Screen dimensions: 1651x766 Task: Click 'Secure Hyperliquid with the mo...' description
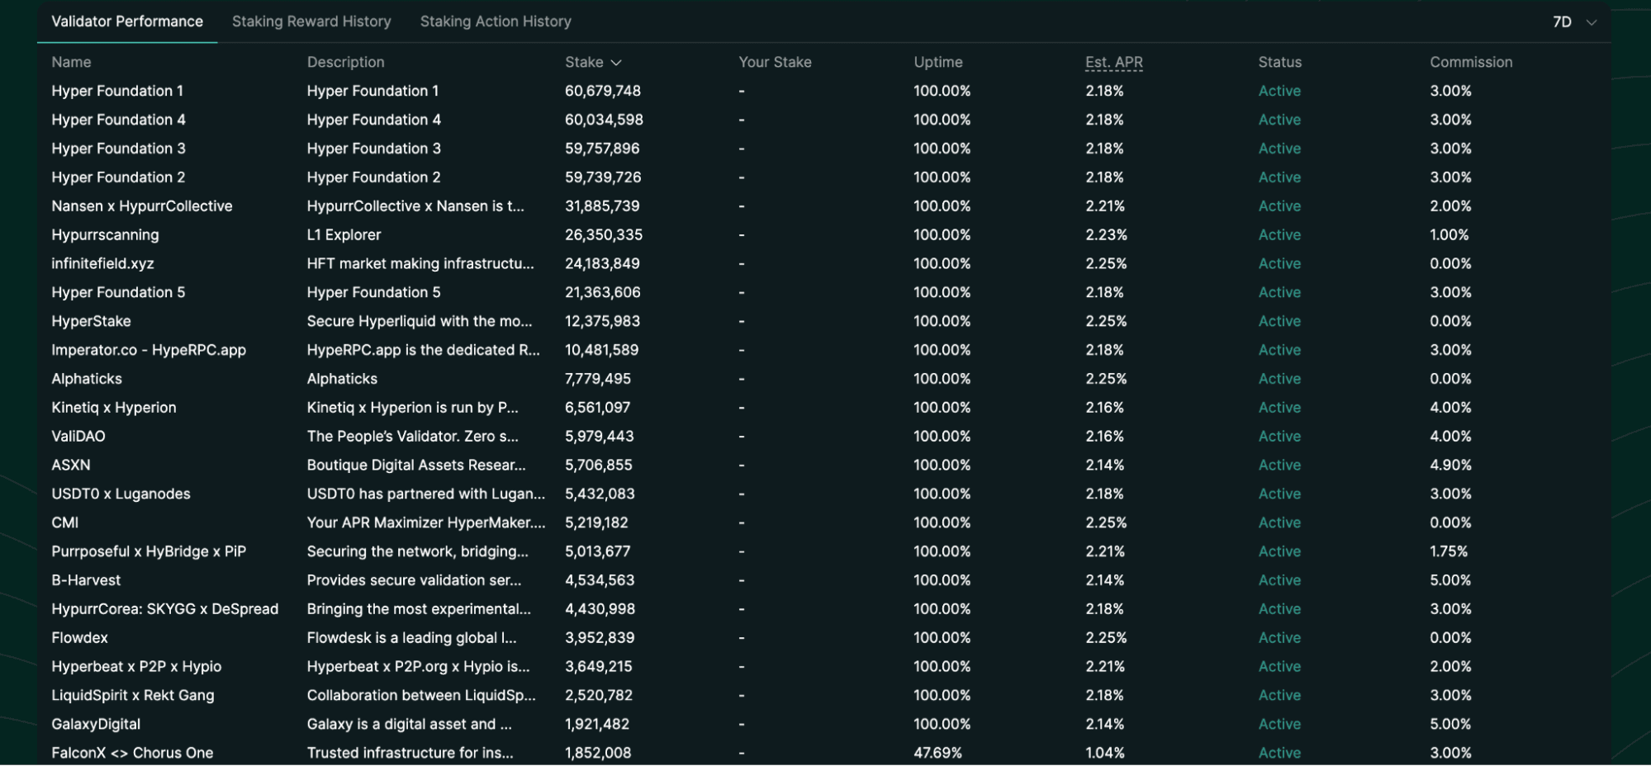click(420, 321)
